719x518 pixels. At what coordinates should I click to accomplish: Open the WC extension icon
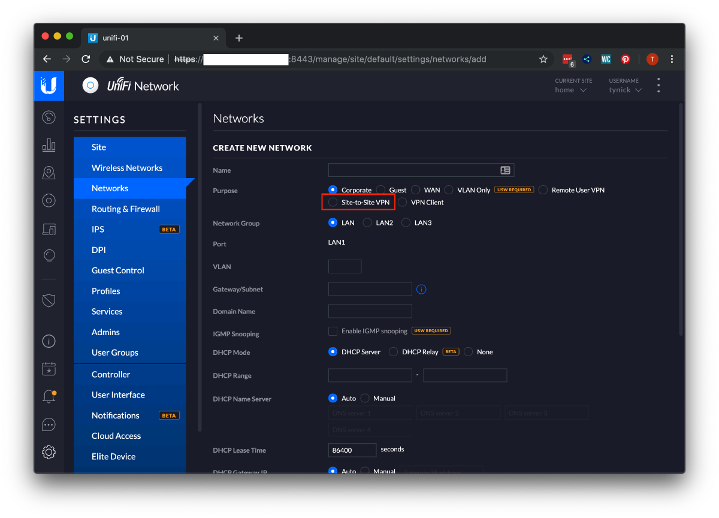[x=606, y=59]
